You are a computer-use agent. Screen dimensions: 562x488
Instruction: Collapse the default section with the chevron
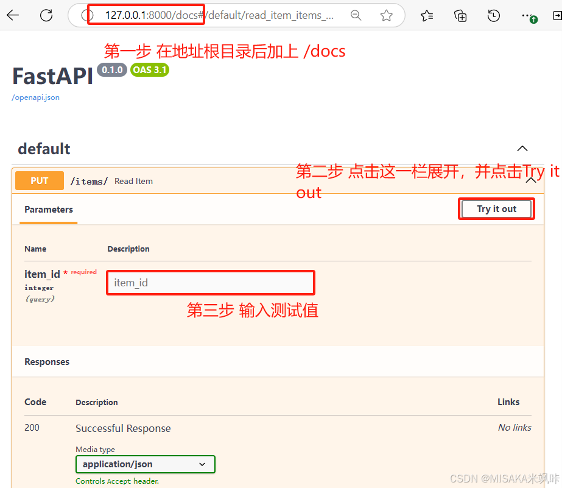tap(522, 148)
